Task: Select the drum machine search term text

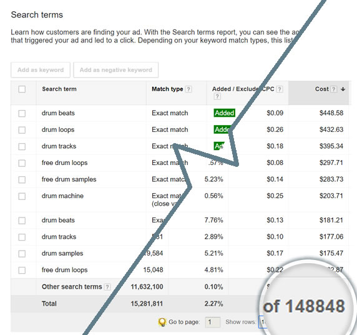Action: (x=62, y=196)
